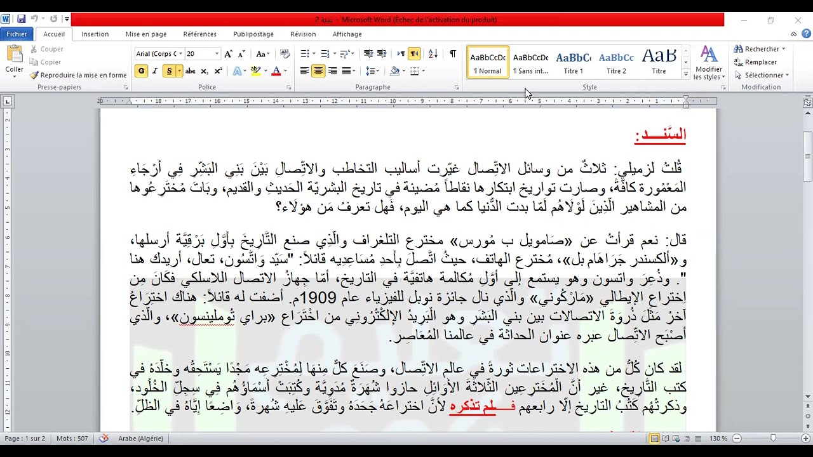Click the Rechercher binoculars button
The image size is (813, 457).
pos(760,49)
